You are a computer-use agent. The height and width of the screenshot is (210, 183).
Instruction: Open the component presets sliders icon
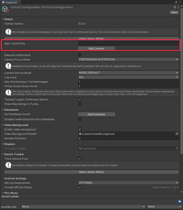175,7
